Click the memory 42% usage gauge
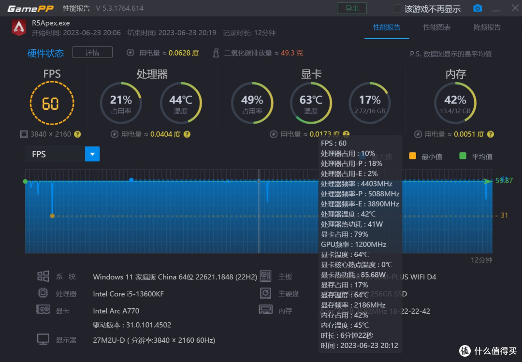The height and width of the screenshot is (362, 522). click(x=455, y=103)
